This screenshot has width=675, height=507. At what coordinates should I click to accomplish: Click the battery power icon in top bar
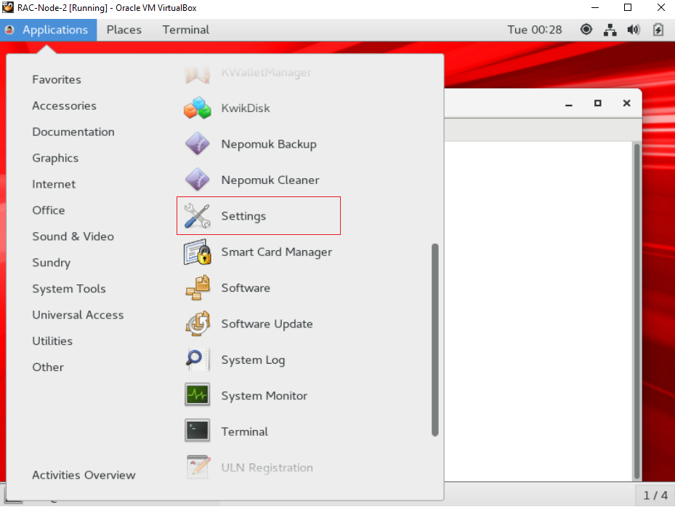[658, 30]
